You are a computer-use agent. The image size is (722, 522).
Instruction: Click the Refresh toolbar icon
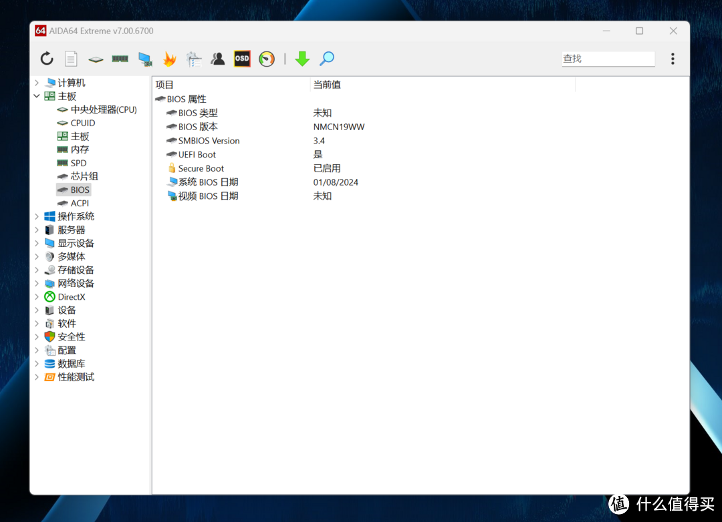pos(47,59)
